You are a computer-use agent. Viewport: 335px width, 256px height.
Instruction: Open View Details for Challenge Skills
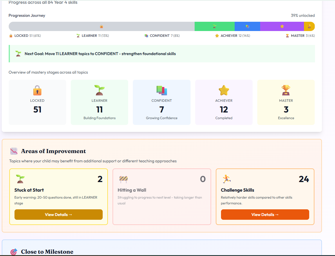(265, 215)
